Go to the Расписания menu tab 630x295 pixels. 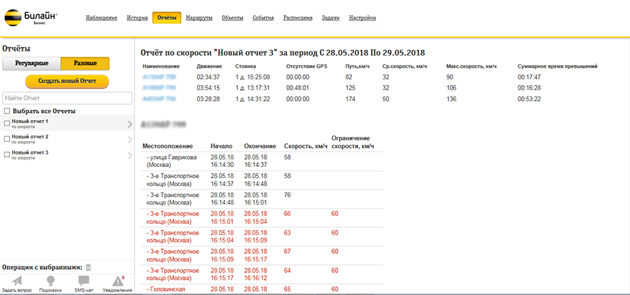click(x=298, y=18)
